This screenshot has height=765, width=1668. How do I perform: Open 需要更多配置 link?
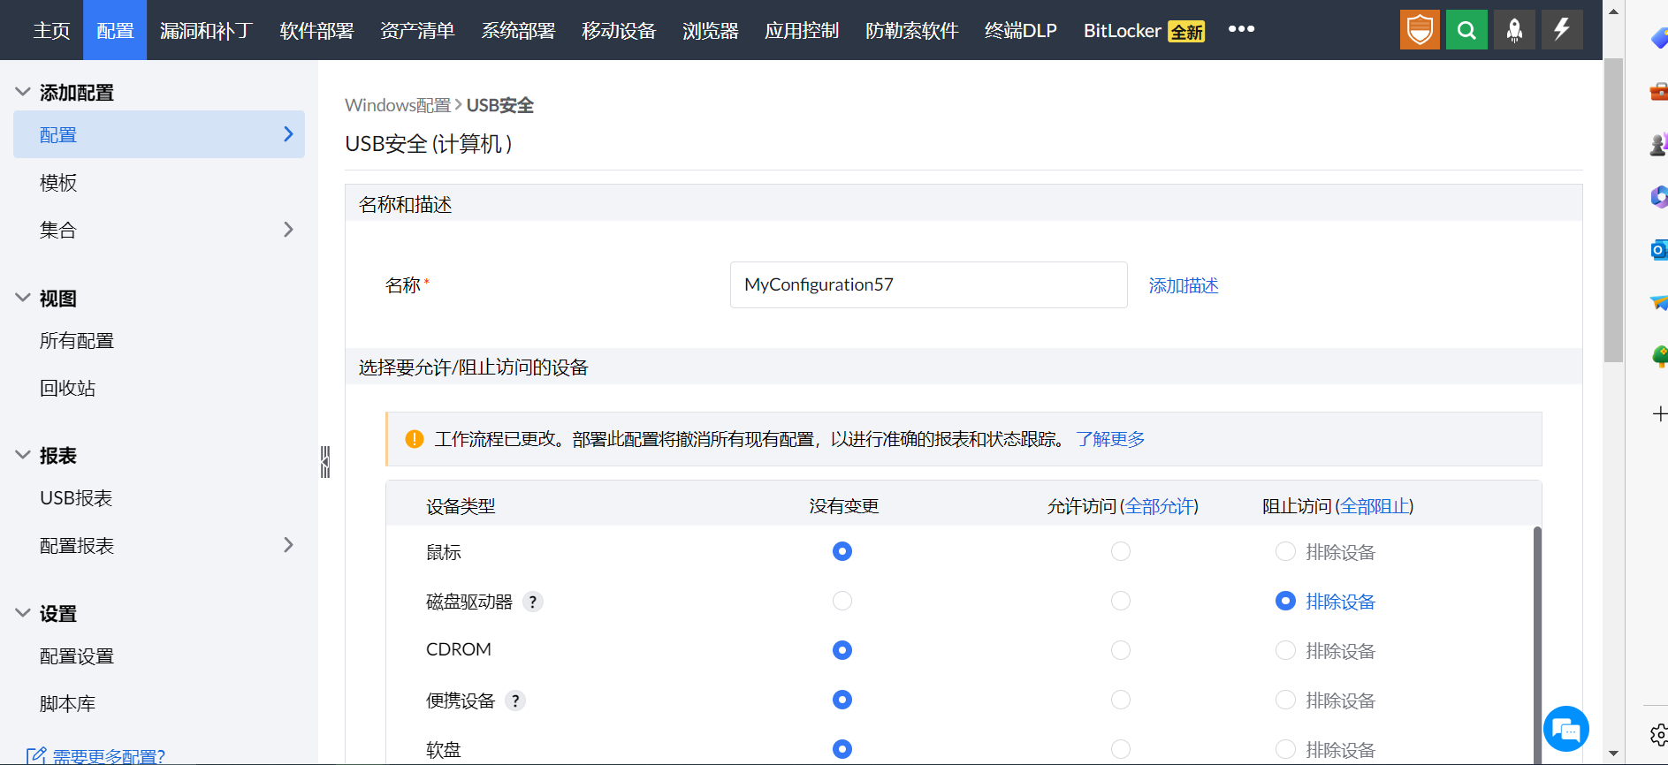click(x=109, y=756)
